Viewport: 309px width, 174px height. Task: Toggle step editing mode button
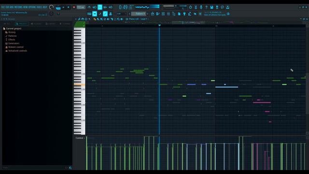[x=100, y=14]
